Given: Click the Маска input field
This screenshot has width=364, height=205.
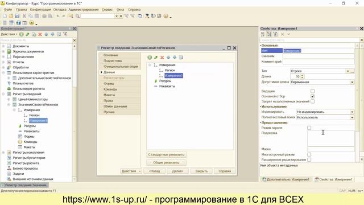Looking at the screenshot, I should tap(331, 149).
